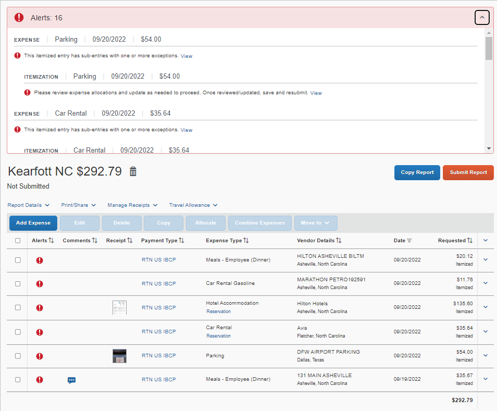The image size is (497, 411).
Task: Open the Manage Receipts menu
Action: coord(132,205)
